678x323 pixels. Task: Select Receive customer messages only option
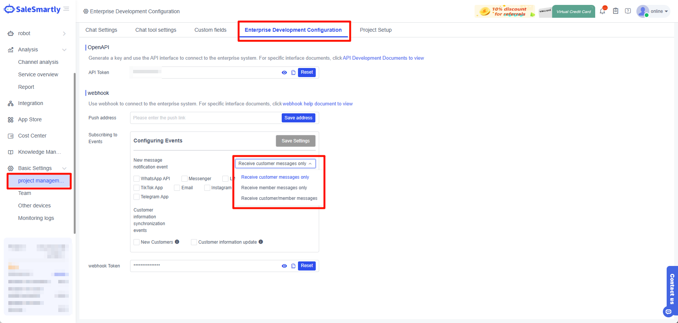275,177
